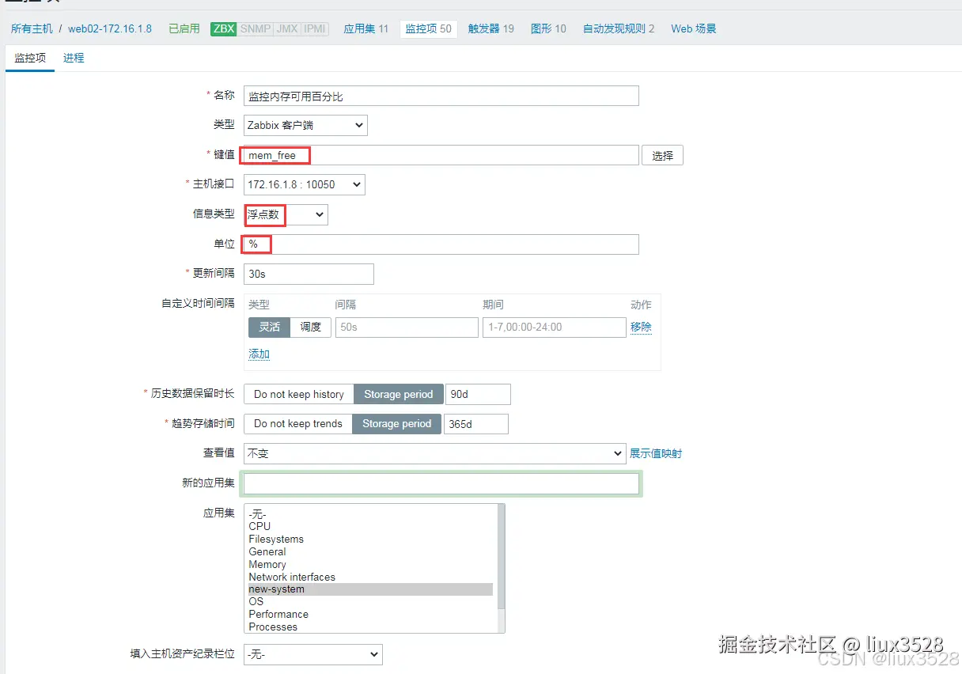Open the 展示值映射 value mapping link
The image size is (962, 674).
coord(656,453)
